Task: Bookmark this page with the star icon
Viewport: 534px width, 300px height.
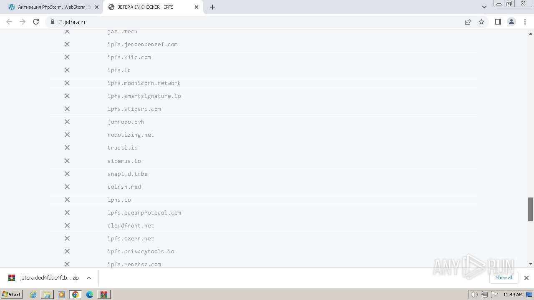Action: click(x=481, y=22)
